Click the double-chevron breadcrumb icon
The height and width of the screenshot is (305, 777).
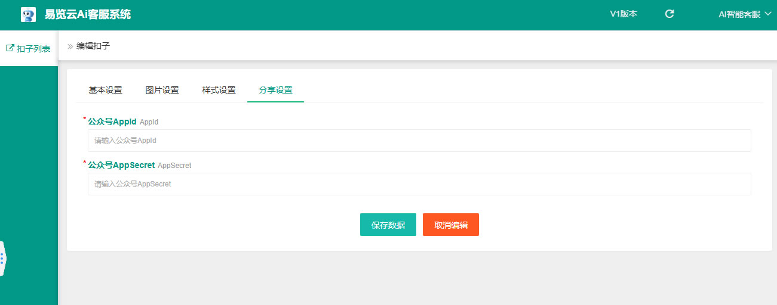point(70,46)
